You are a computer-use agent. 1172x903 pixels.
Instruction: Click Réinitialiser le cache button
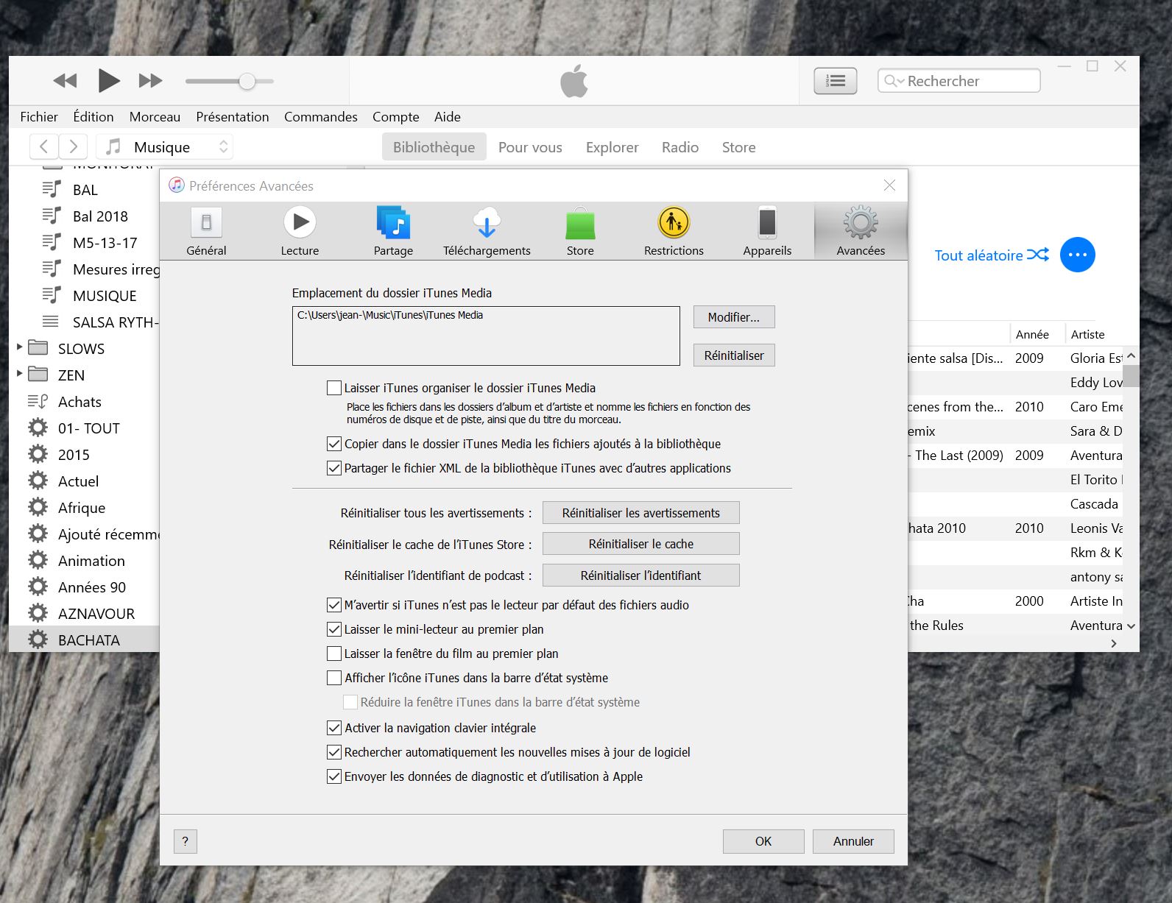click(x=640, y=544)
